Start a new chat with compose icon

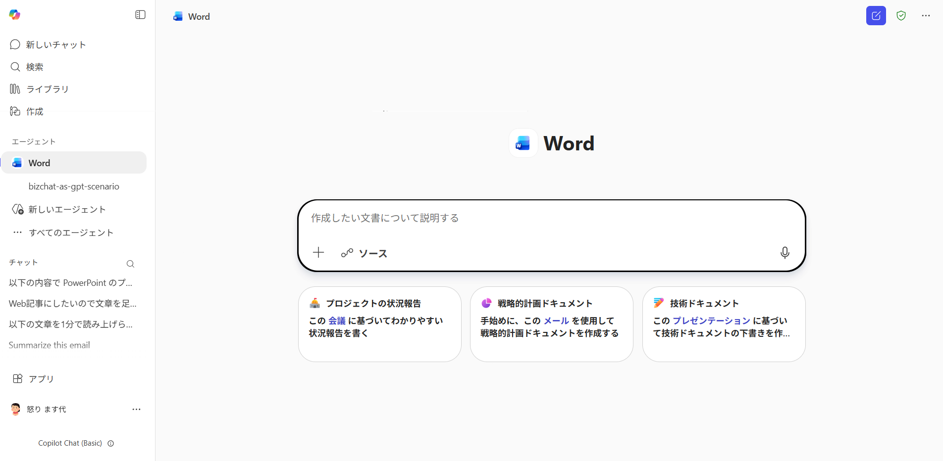tap(876, 16)
